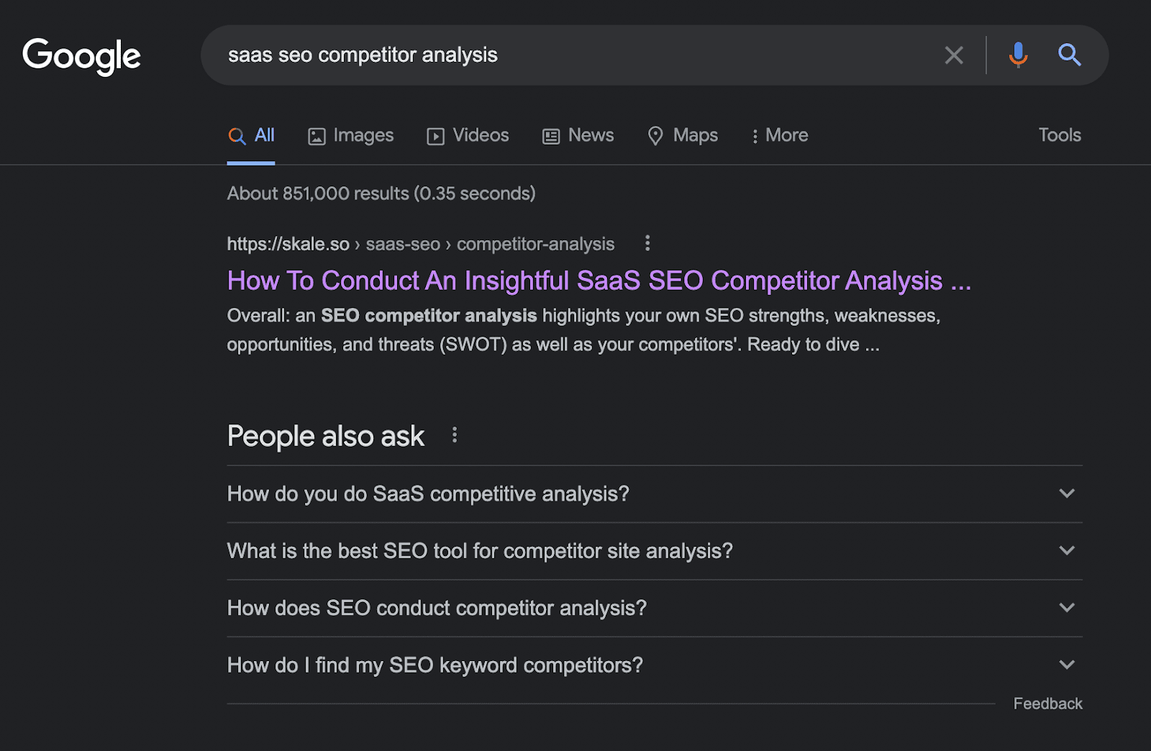Click the Google logo
Viewport: 1151px width, 751px height.
[81, 56]
